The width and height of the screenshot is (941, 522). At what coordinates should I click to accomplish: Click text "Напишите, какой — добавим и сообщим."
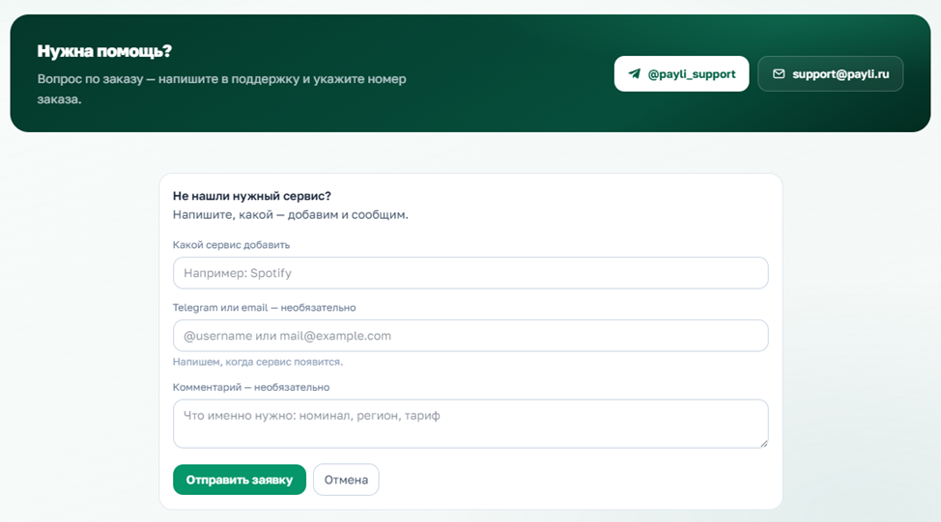point(291,214)
